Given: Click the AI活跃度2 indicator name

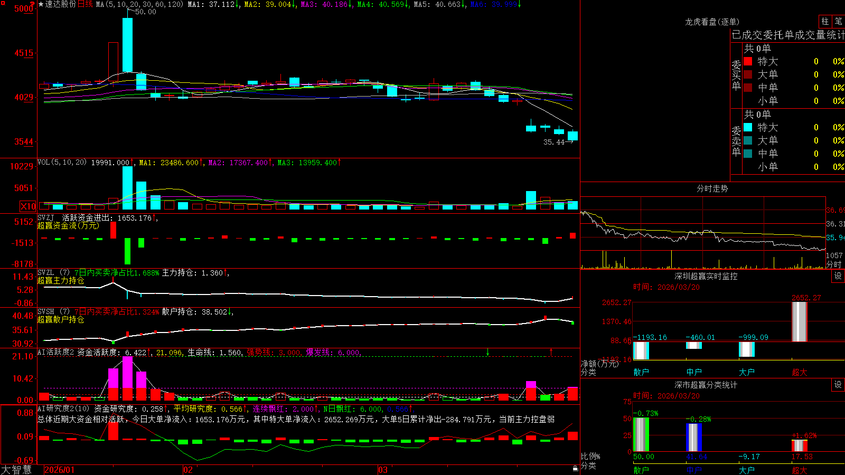Looking at the screenshot, I should 56,352.
